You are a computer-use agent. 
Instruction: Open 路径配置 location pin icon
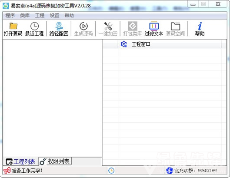(59, 26)
